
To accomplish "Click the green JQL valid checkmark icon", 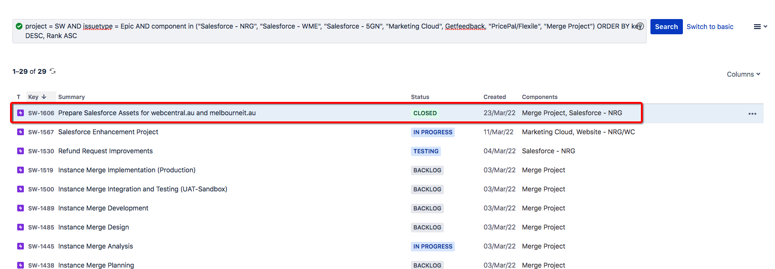I will click(x=19, y=26).
